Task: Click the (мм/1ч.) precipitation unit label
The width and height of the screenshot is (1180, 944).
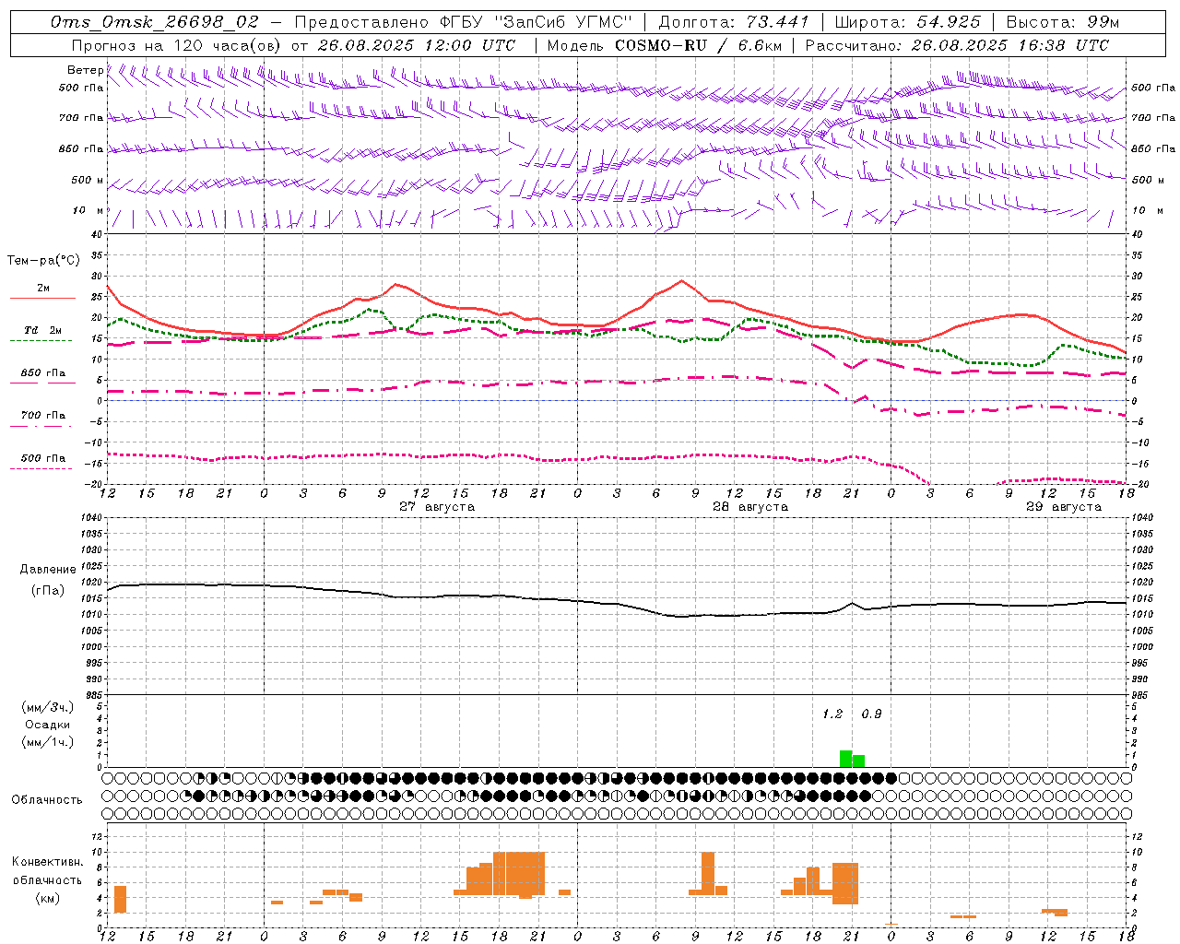Action: [x=48, y=742]
